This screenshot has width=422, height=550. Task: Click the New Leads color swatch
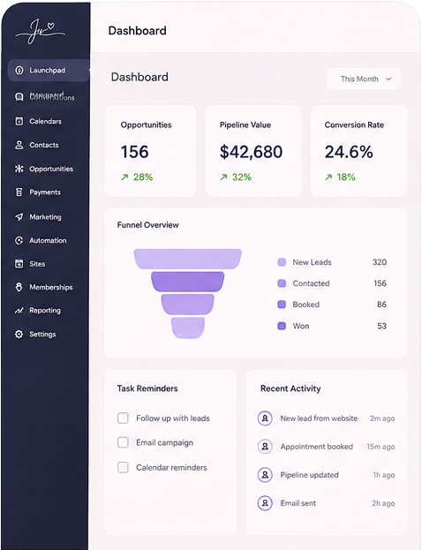click(x=282, y=262)
